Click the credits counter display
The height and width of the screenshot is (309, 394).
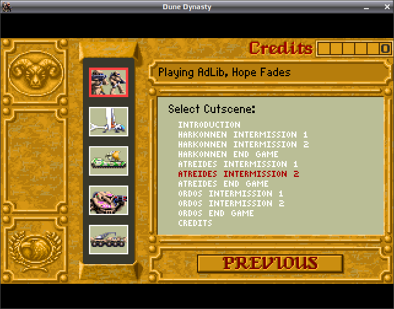(x=354, y=49)
